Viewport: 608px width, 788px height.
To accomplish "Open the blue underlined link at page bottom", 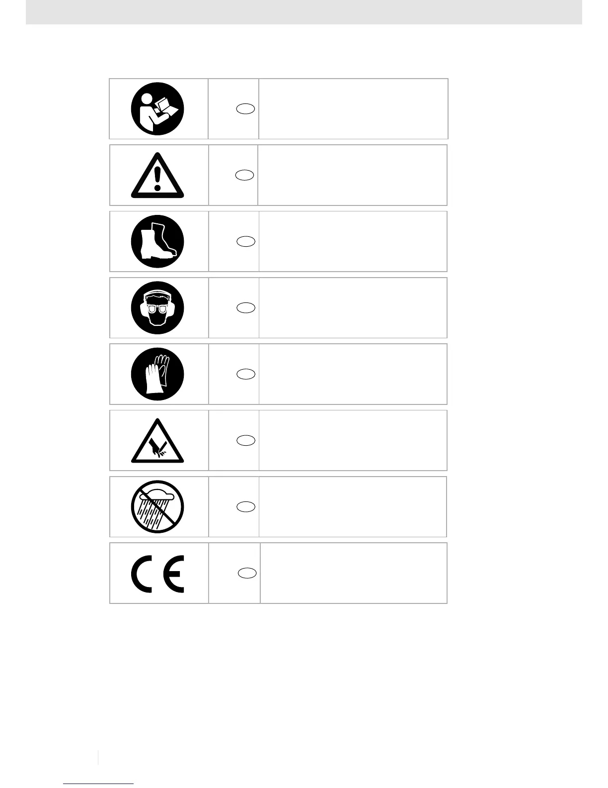I will 98,783.
